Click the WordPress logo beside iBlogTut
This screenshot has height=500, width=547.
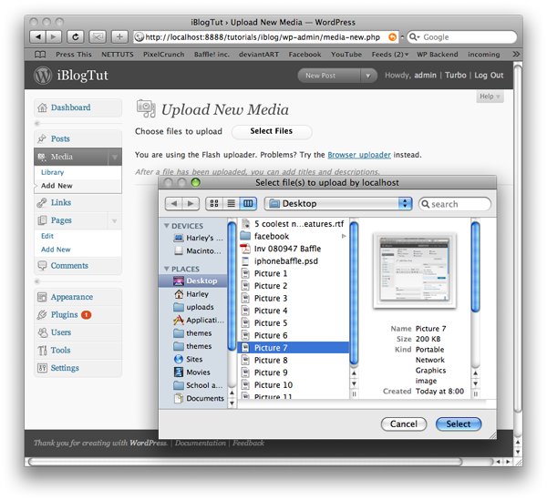(43, 76)
